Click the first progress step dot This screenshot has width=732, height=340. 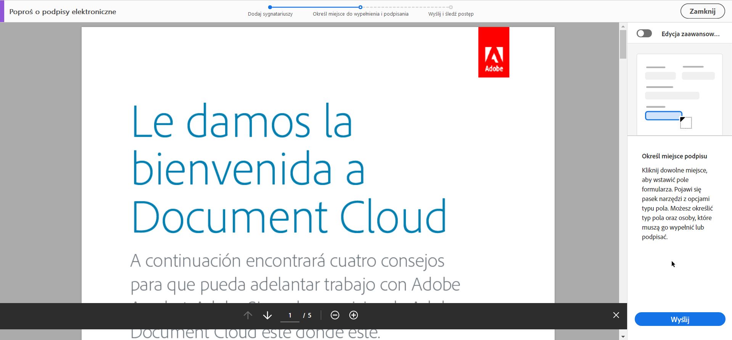(x=270, y=7)
